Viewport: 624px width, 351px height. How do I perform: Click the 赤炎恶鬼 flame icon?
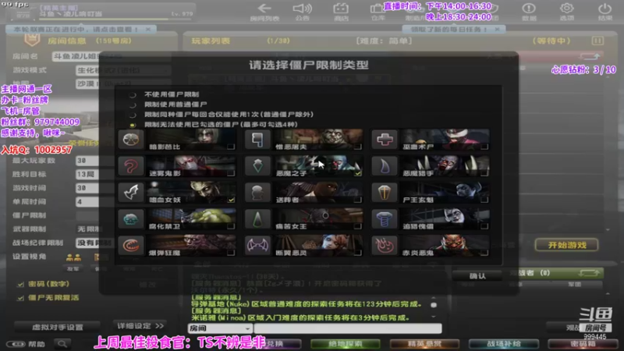(384, 246)
